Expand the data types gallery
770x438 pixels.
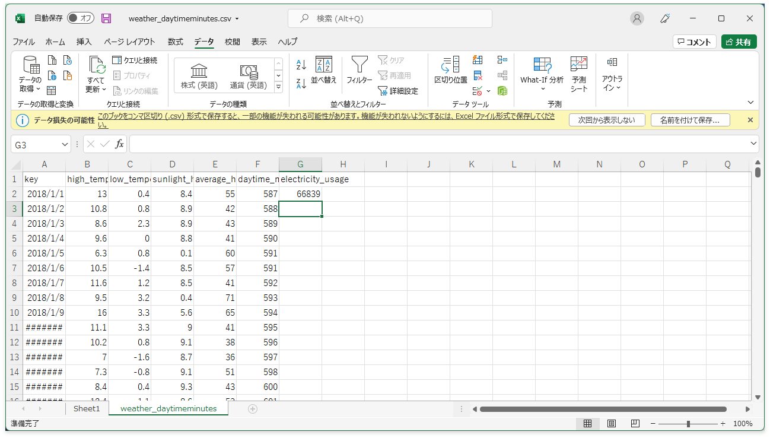tap(279, 87)
